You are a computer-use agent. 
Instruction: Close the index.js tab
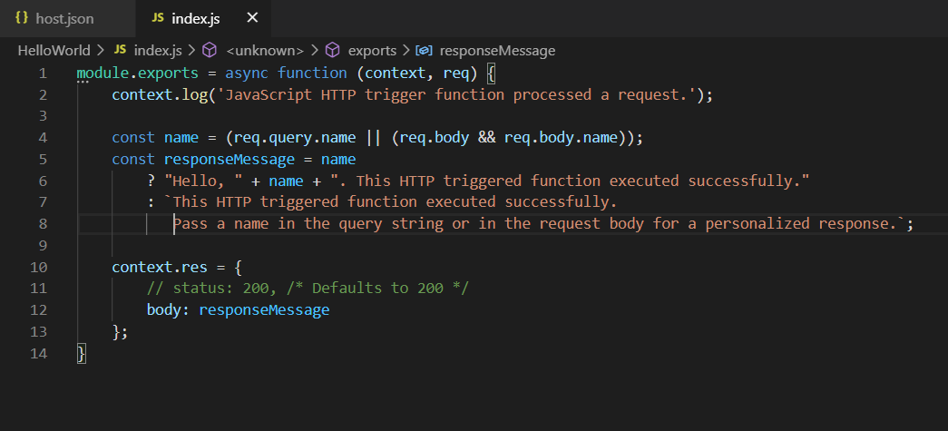[253, 18]
